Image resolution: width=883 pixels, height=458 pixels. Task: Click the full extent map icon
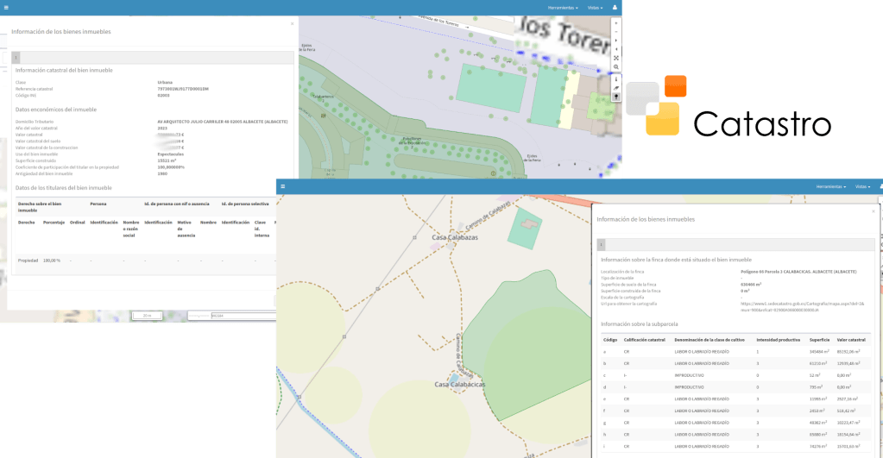coord(615,57)
